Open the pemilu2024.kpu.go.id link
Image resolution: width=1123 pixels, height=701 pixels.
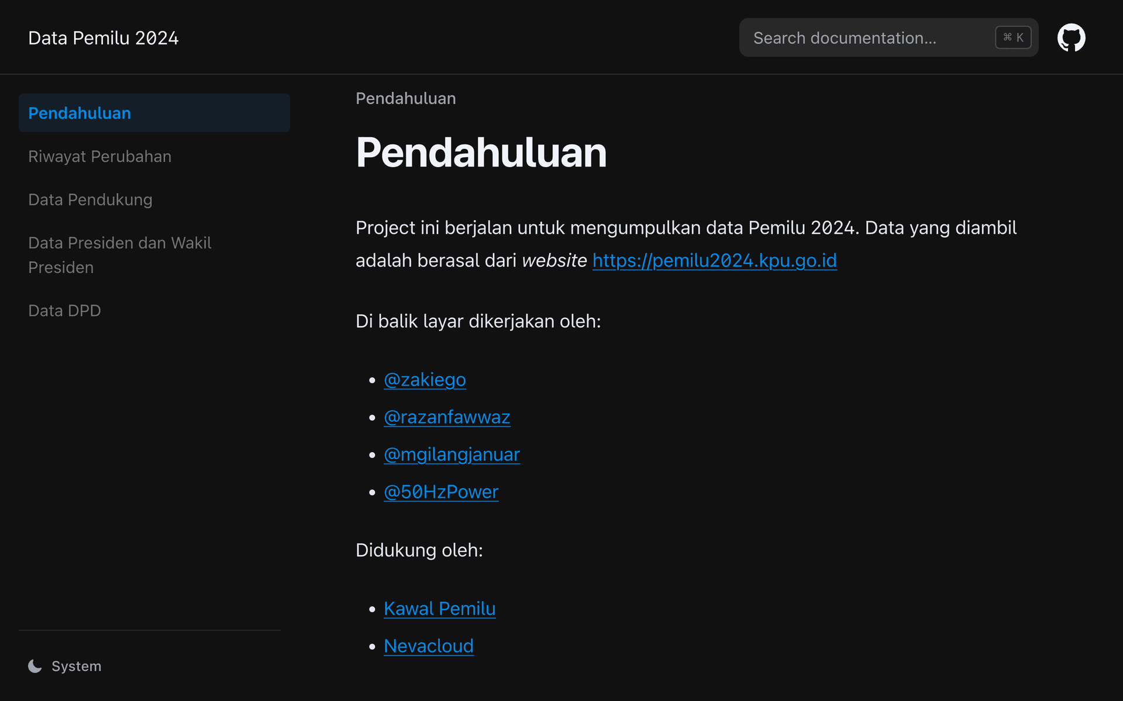tap(714, 261)
